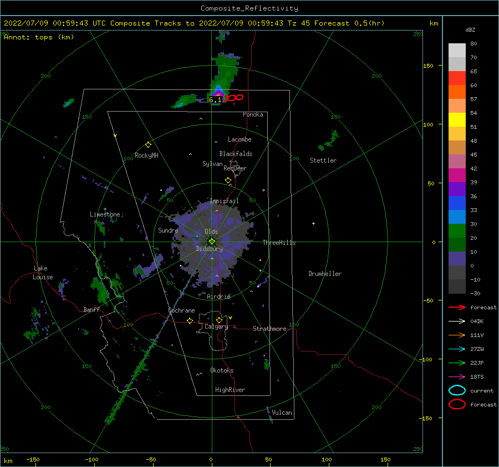The image size is (499, 467).
Task: Click the Blackfalds town label
Action: (236, 154)
